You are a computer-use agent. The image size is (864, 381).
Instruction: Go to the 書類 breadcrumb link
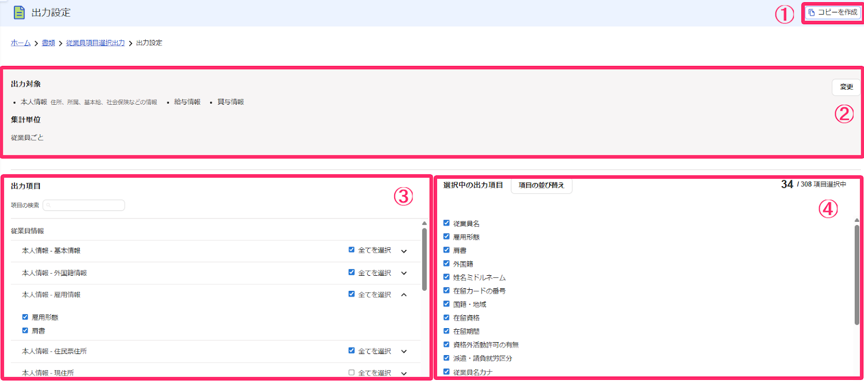coord(49,43)
